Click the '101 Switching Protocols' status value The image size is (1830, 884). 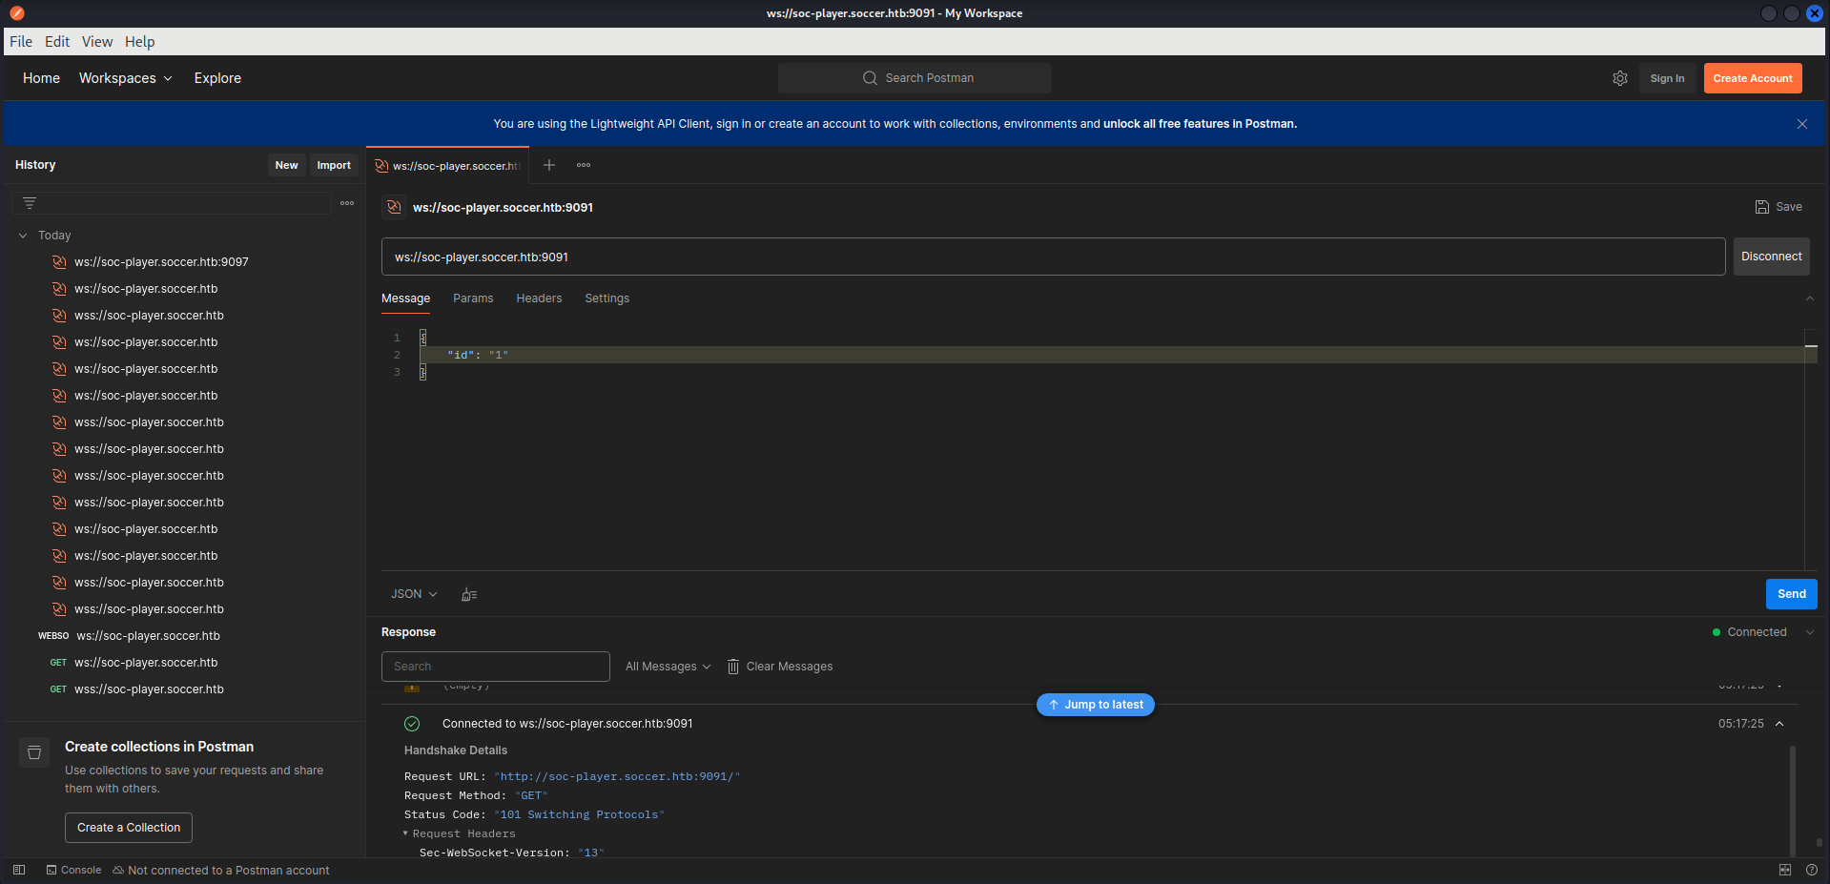pyautogui.click(x=579, y=814)
